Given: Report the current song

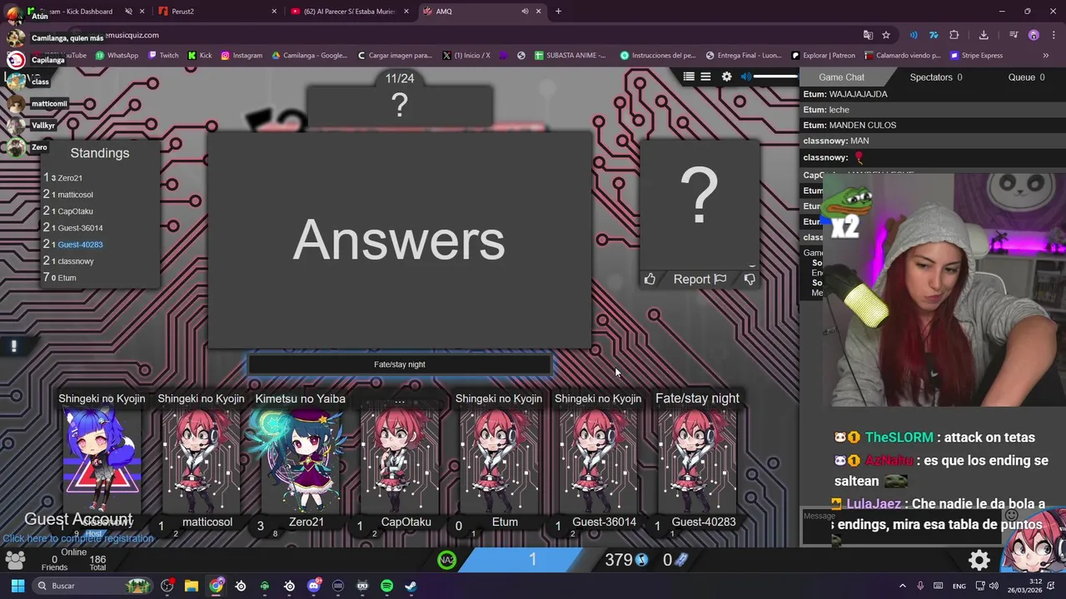Looking at the screenshot, I should pyautogui.click(x=700, y=280).
